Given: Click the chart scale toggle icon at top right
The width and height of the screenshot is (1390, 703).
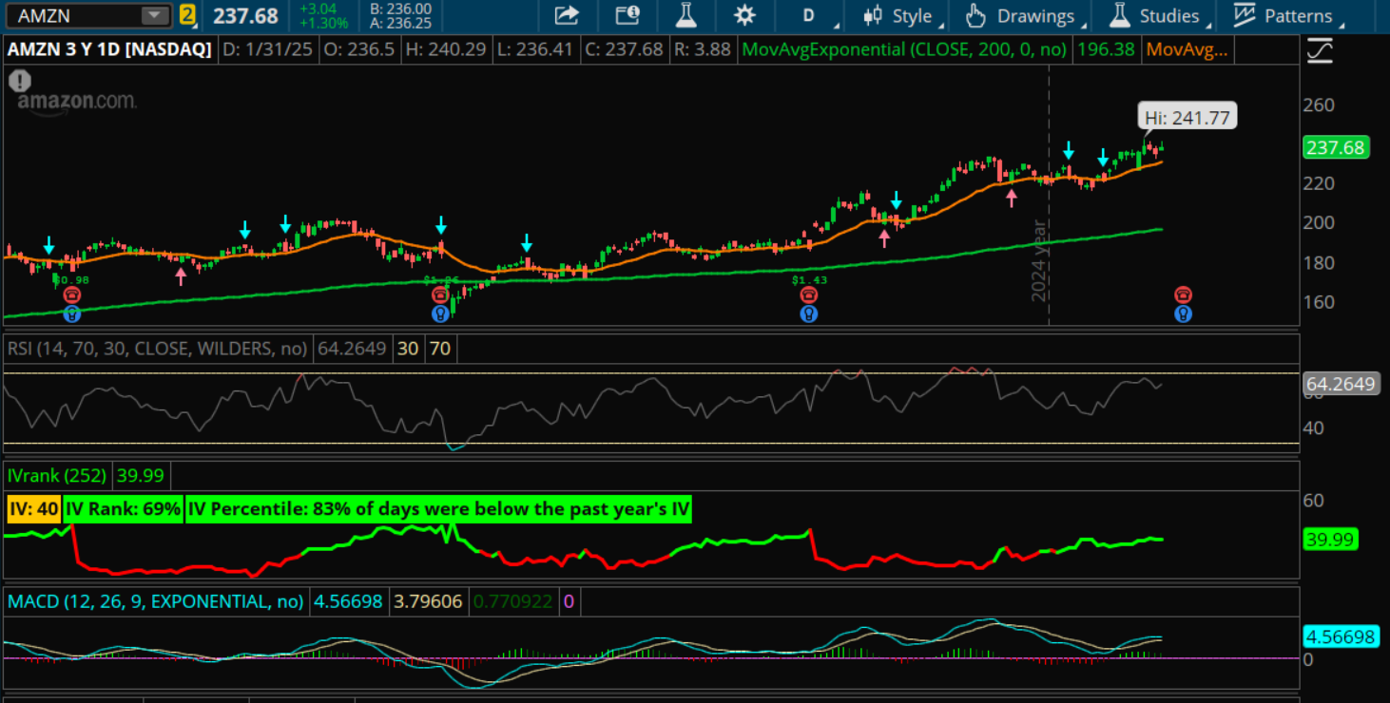Looking at the screenshot, I should tap(1320, 49).
